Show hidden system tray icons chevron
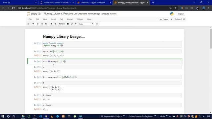The width and height of the screenshot is (212, 119). click(x=170, y=116)
